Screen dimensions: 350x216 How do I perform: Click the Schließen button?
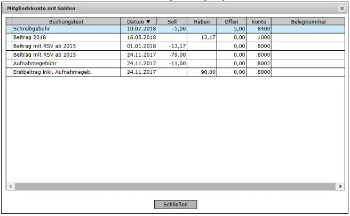pos(176,204)
